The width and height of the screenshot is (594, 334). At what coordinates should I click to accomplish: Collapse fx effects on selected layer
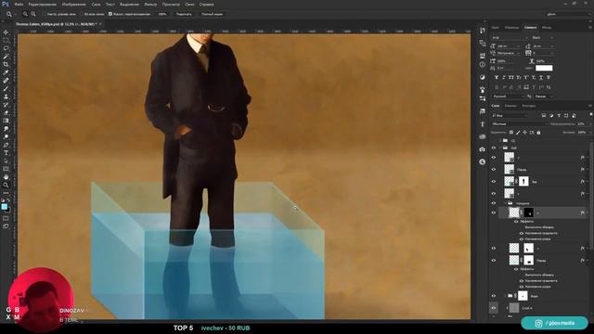(588, 213)
